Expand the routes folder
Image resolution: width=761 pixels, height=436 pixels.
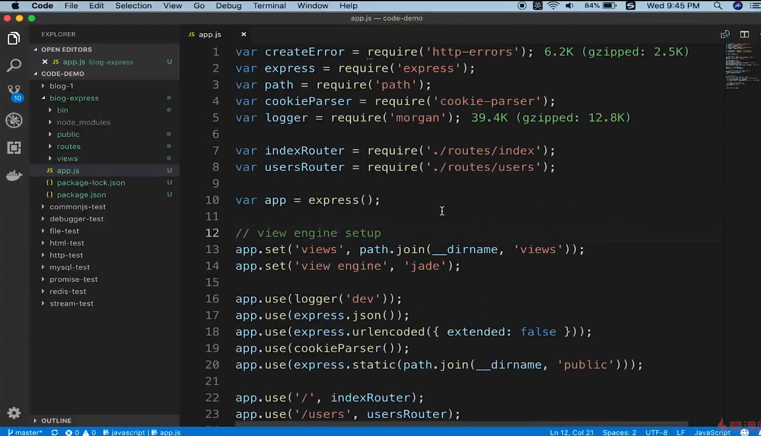[50, 147]
